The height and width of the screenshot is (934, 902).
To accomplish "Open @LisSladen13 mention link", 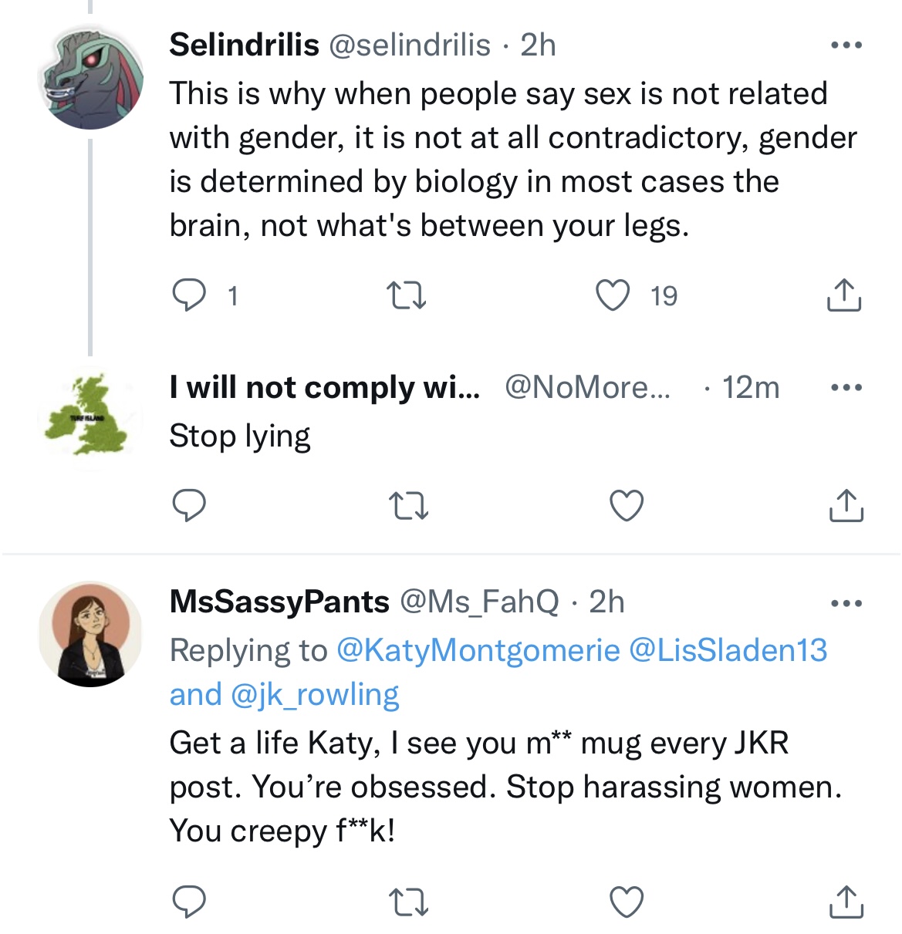I will point(728,650).
